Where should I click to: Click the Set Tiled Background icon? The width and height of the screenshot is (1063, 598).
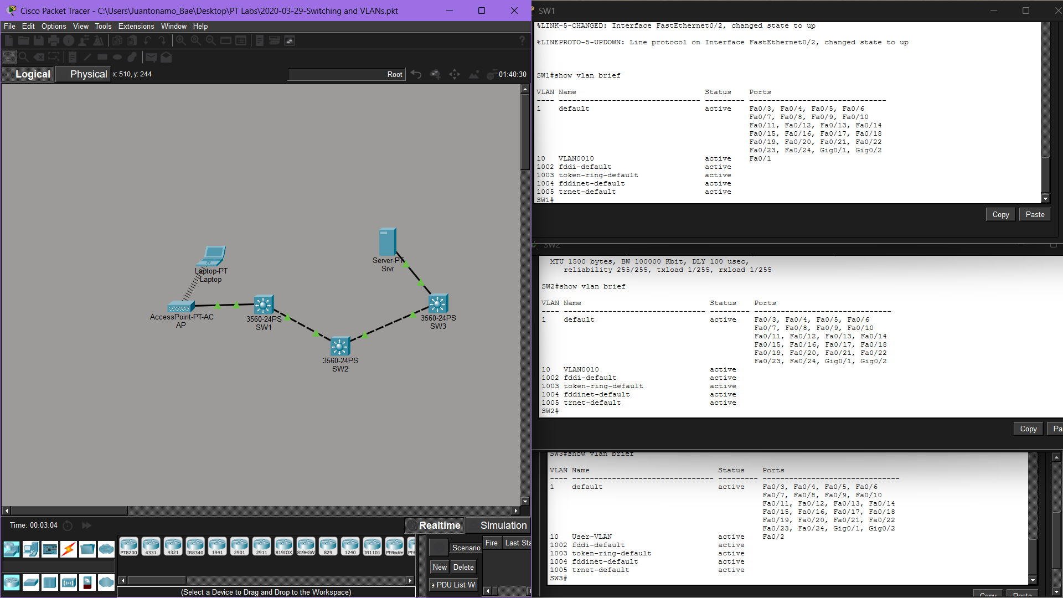point(474,74)
